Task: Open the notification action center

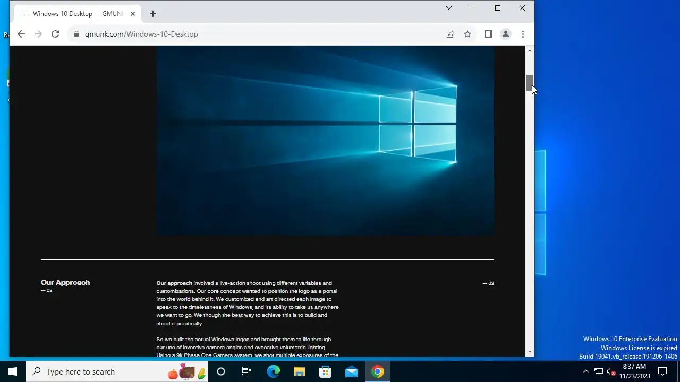Action: 662,371
